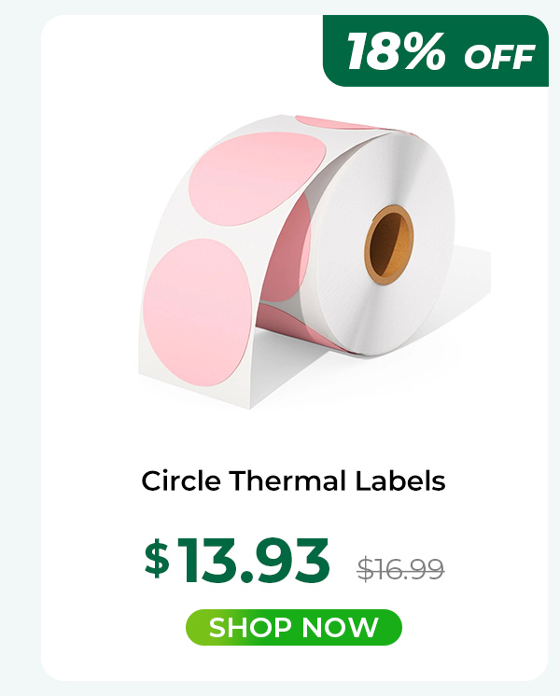Click the upper pink circle label

pyautogui.click(x=257, y=178)
